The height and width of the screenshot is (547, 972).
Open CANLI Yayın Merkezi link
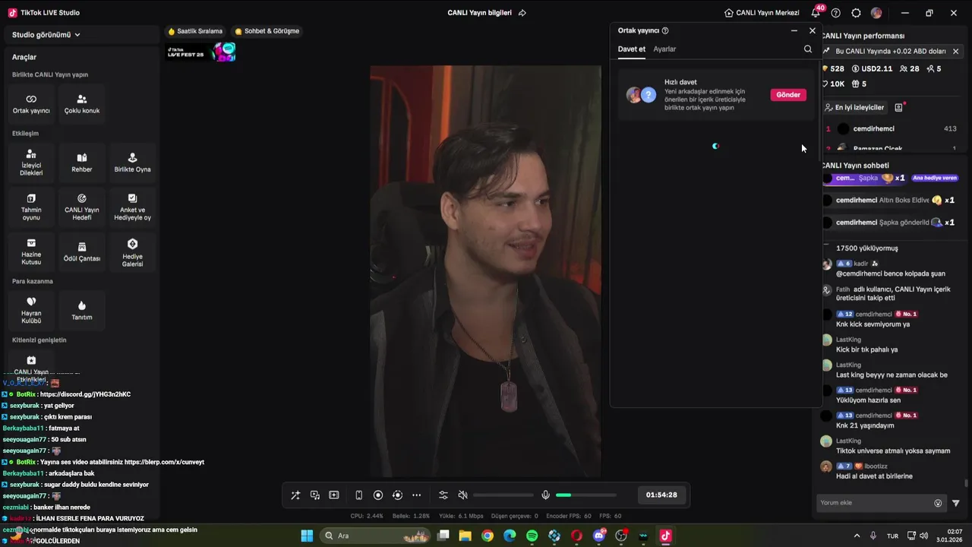point(762,13)
